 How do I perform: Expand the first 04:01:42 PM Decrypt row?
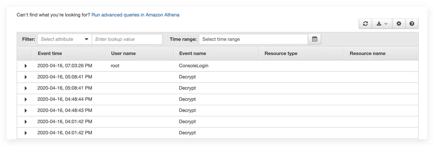click(x=26, y=121)
